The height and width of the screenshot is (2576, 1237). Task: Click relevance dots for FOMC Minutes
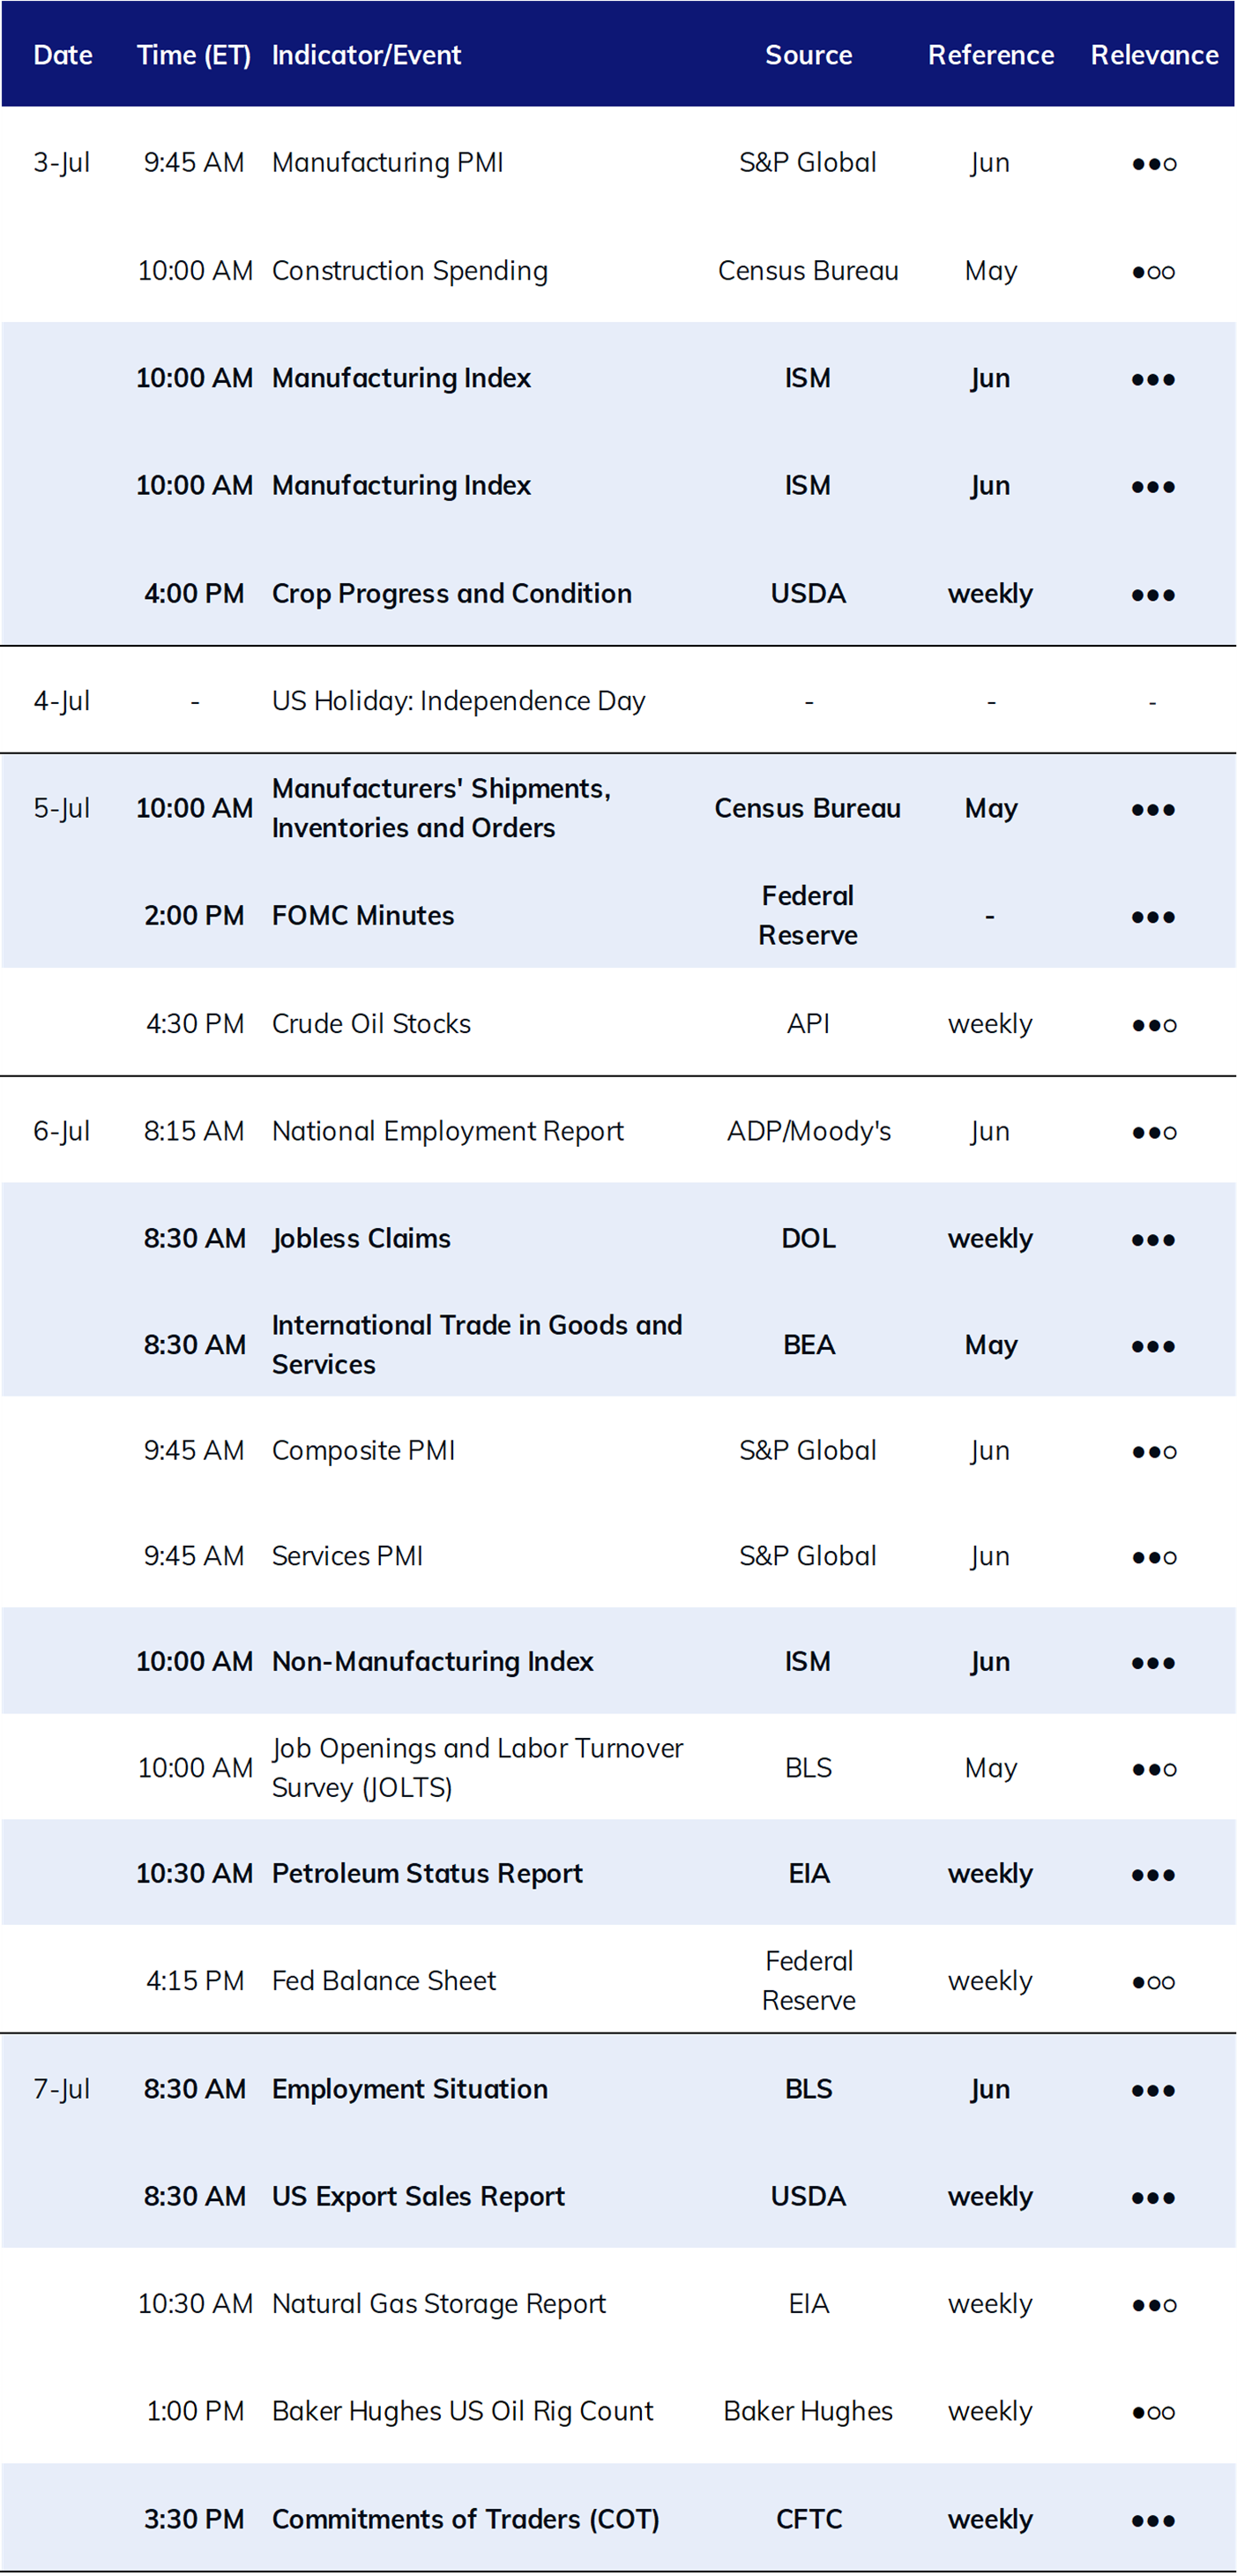[x=1153, y=917]
